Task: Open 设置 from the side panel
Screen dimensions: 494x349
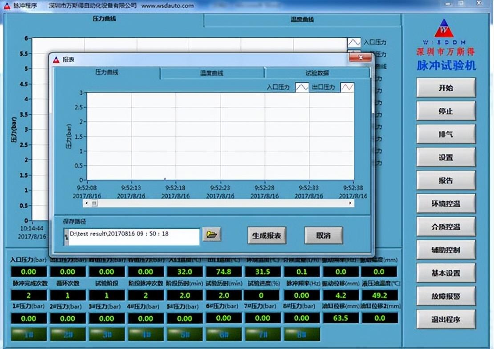Action: click(x=446, y=157)
